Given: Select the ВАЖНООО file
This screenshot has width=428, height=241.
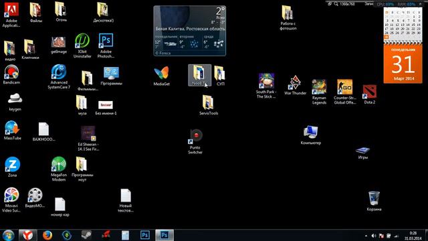Looking at the screenshot, I should [x=43, y=132].
